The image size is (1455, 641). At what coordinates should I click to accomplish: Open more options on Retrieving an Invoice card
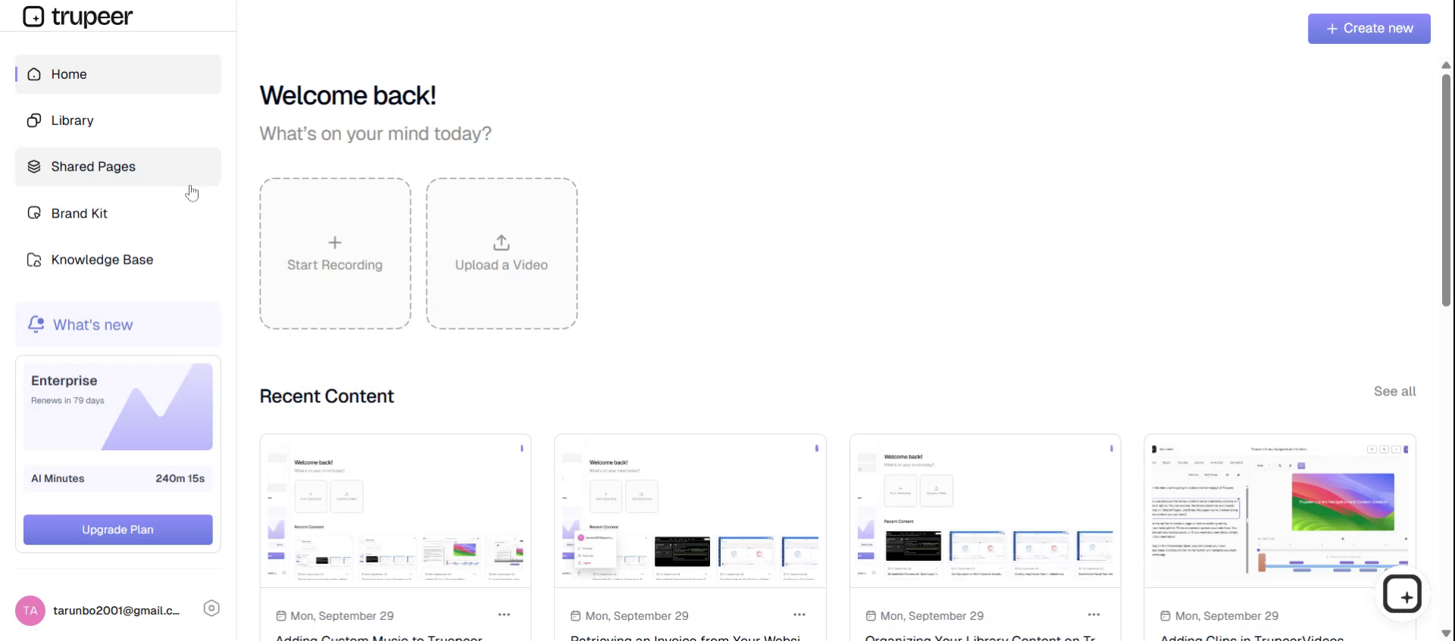click(799, 614)
